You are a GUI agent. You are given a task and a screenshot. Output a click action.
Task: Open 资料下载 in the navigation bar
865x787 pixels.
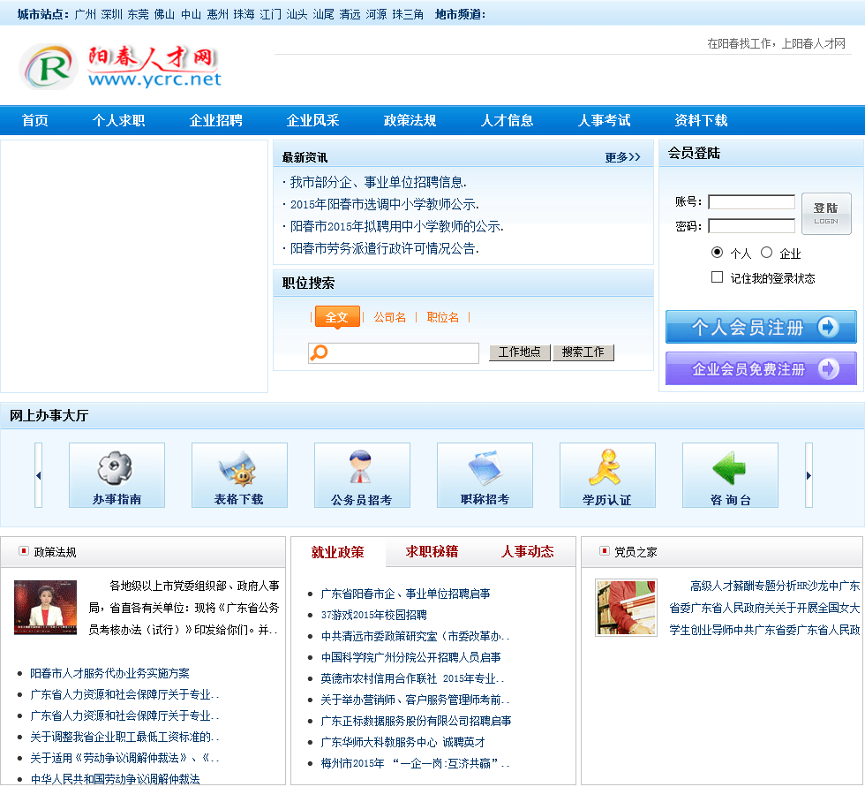[701, 120]
